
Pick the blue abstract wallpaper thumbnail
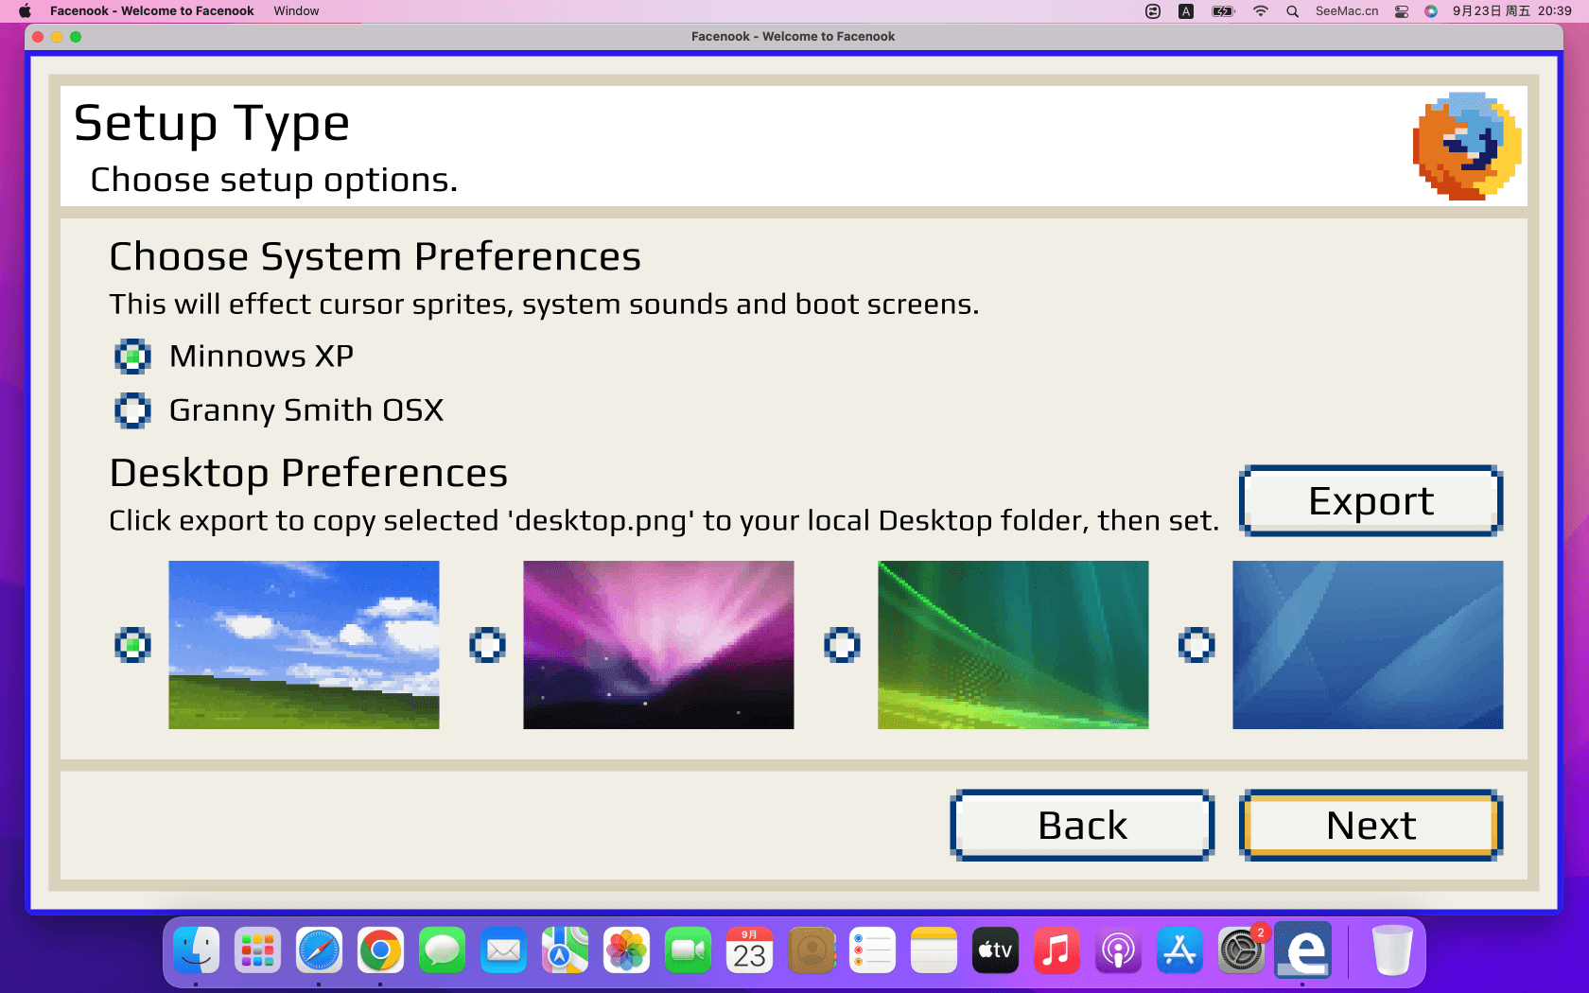click(1367, 645)
